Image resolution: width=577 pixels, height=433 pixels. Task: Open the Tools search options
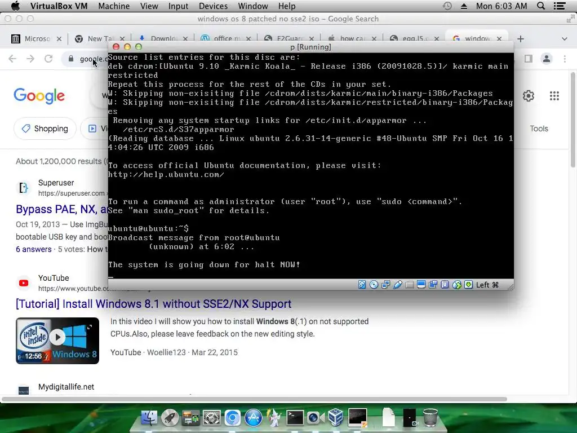click(539, 129)
